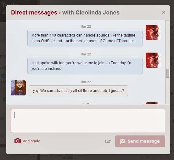Viewport: 174px width, 160px height.
Task: Click Mar 22 timestamp above Cleolinda's reply
Action: [x=86, y=82]
